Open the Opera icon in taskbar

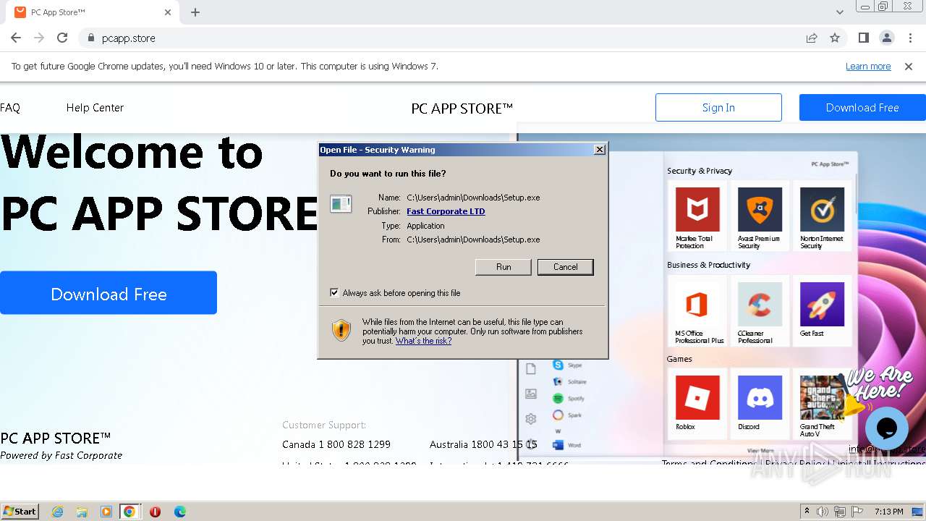point(155,512)
